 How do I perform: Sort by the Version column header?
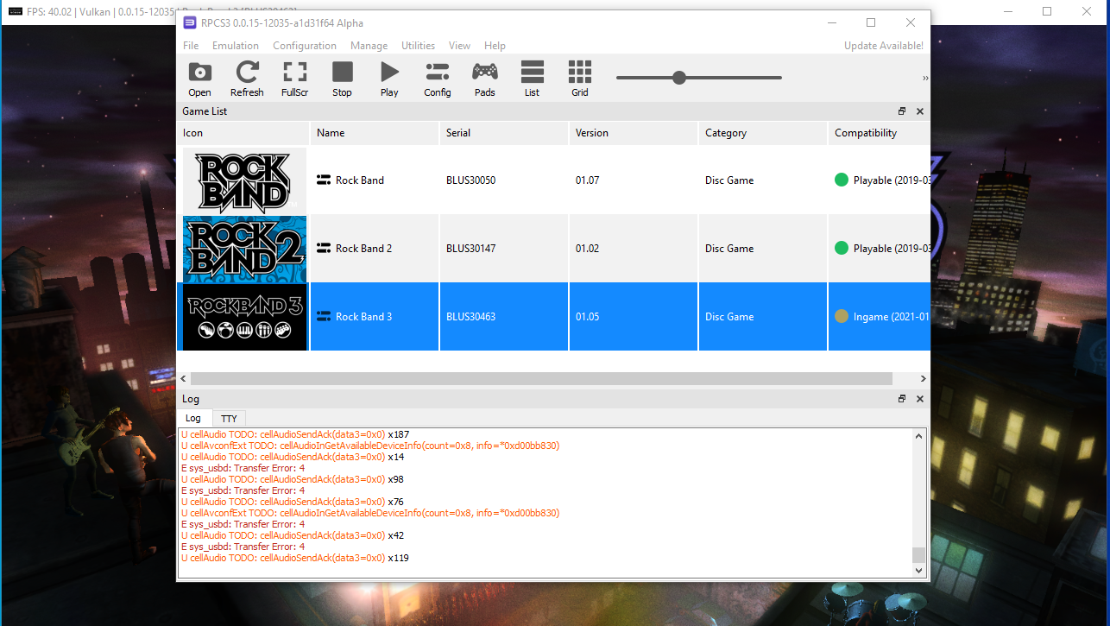[634, 133]
